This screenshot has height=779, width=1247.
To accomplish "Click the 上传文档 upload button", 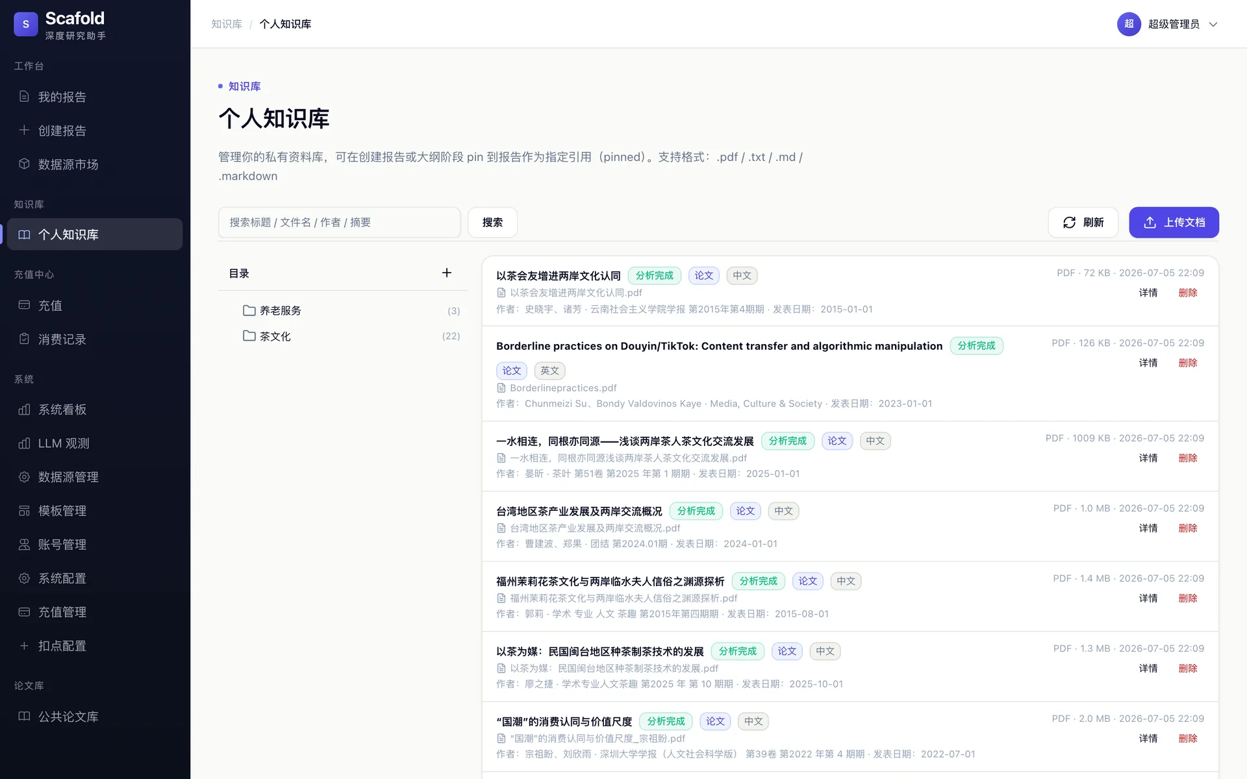I will tap(1174, 223).
